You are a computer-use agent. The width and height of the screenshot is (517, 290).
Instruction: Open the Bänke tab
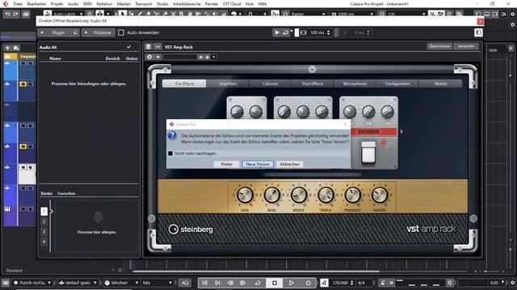[47, 193]
